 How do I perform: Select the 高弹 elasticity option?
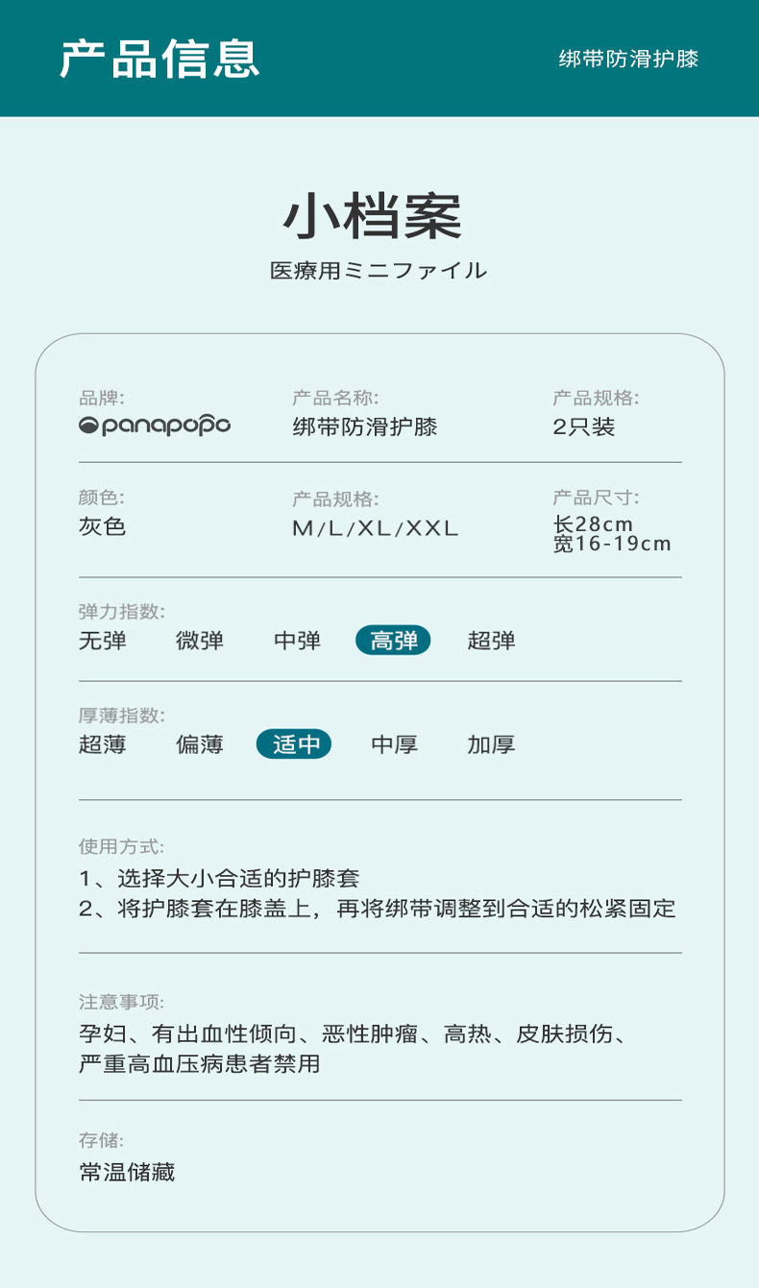pos(393,641)
